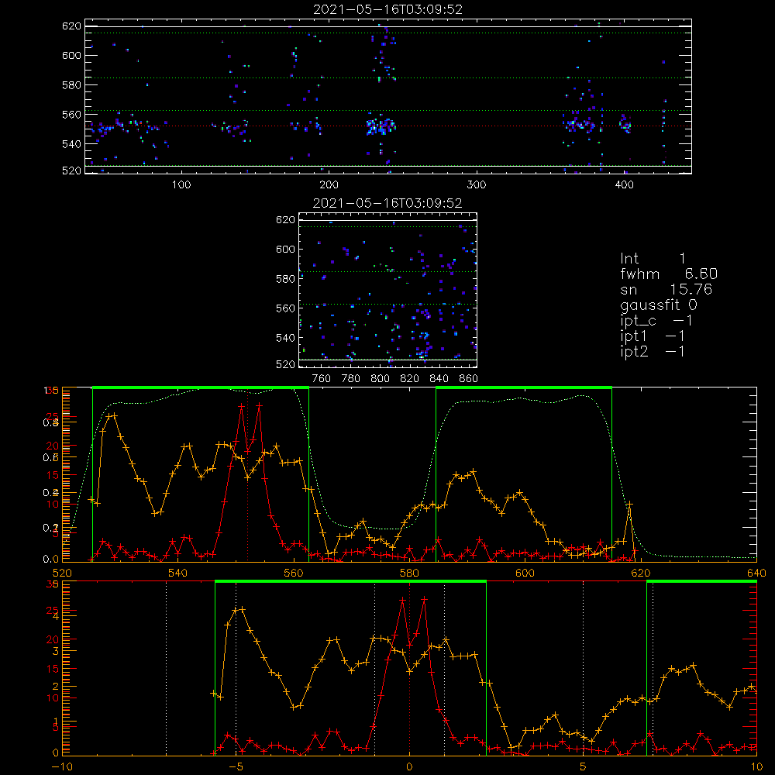Click x-axis label -5 of bottom plot
Screen dimensions: 775x775
tap(236, 767)
